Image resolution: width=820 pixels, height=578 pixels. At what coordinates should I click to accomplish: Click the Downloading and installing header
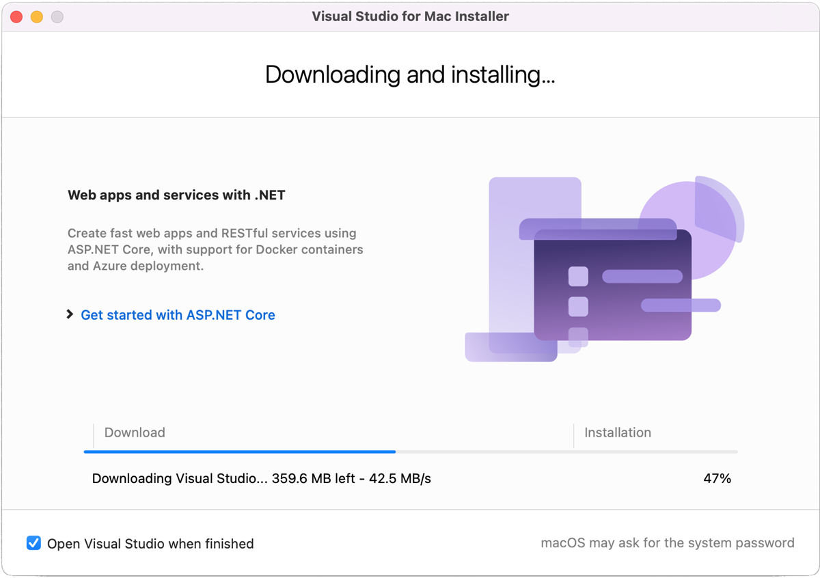[x=410, y=74]
